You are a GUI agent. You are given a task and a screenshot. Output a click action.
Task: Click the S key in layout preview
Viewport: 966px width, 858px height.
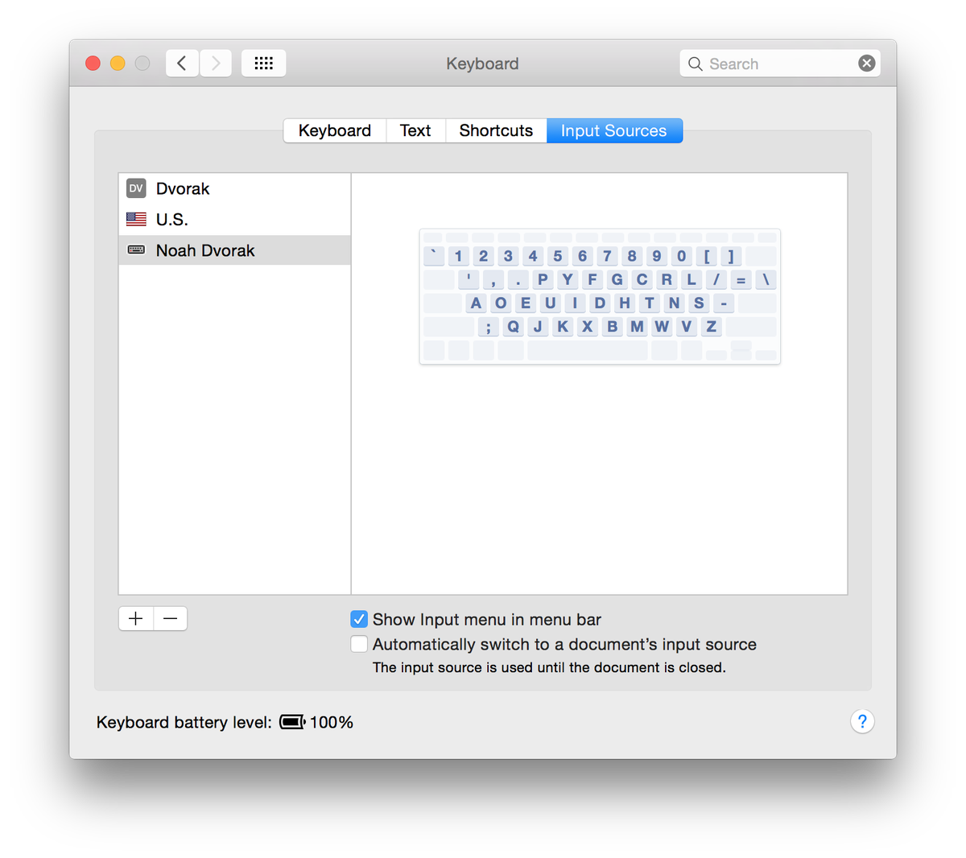point(699,303)
